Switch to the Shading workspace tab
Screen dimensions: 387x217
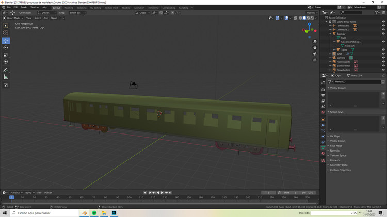pyautogui.click(x=126, y=8)
